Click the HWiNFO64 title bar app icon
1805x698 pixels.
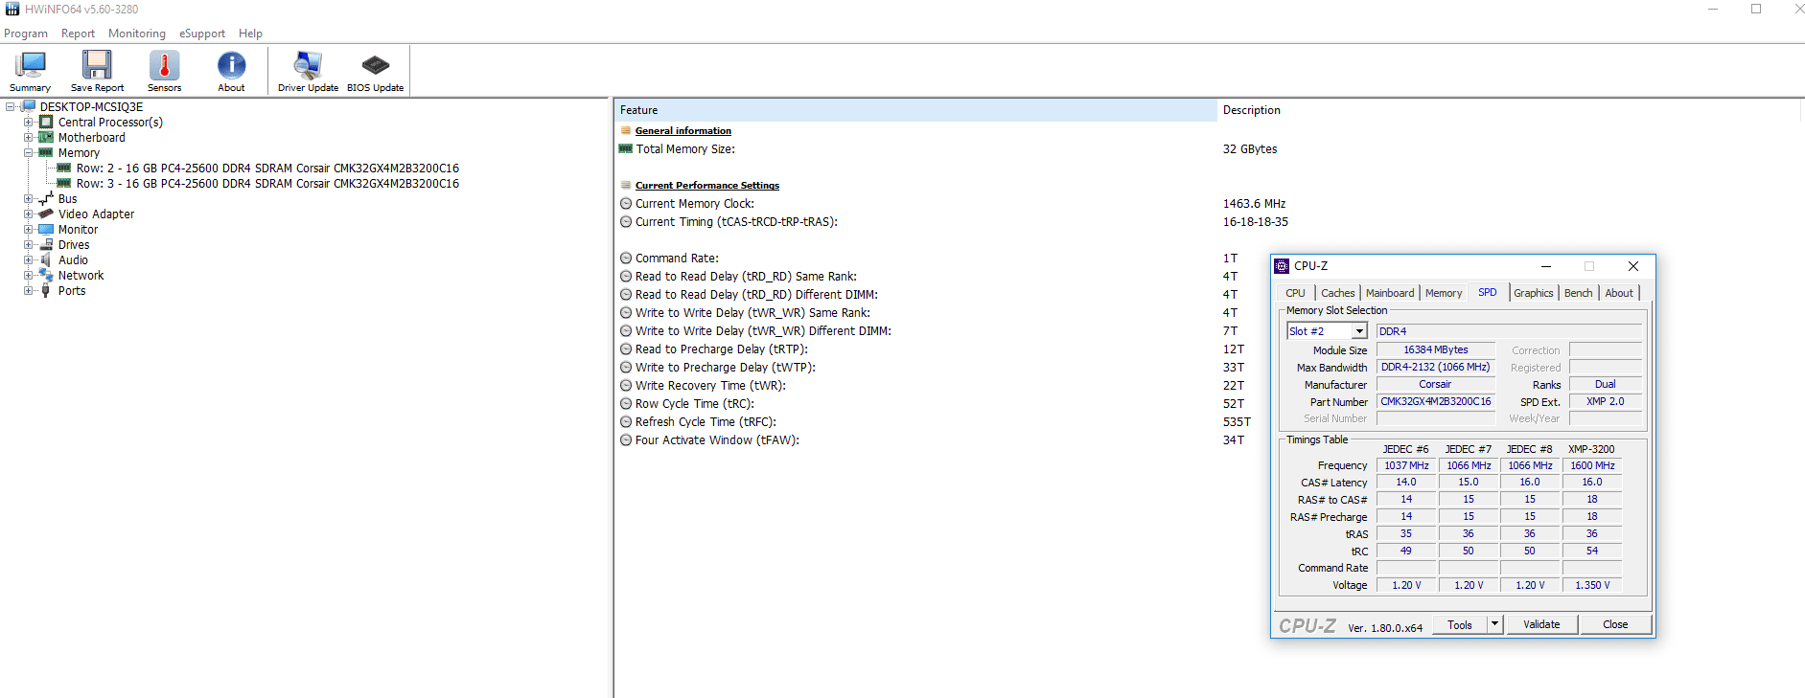12,9
